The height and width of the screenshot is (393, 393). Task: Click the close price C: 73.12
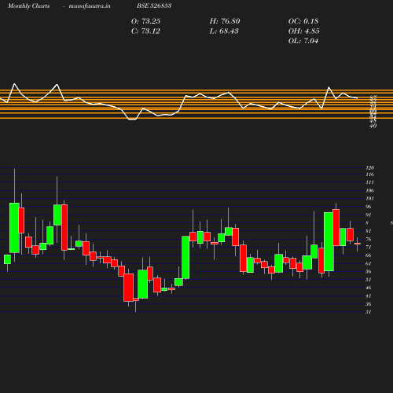coord(145,31)
